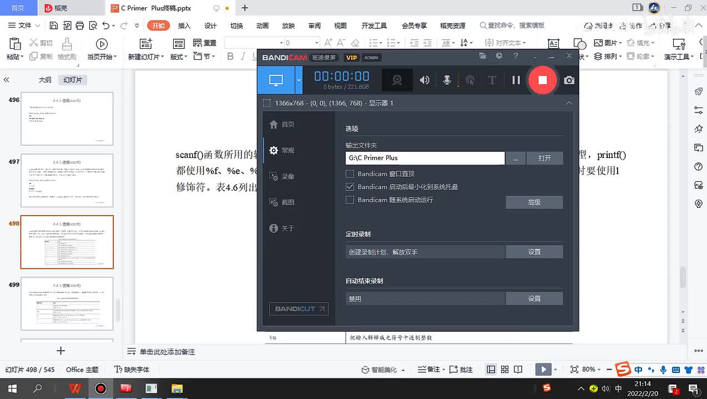
Task: Open the 节 section dropdown
Action: click(x=205, y=56)
